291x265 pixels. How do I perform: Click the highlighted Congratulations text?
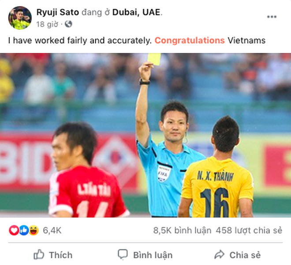pos(190,40)
